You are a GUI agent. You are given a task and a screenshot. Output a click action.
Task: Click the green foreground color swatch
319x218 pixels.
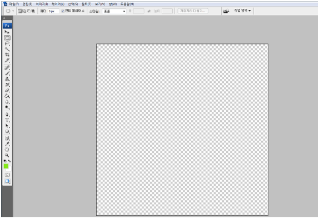pyautogui.click(x=6, y=166)
